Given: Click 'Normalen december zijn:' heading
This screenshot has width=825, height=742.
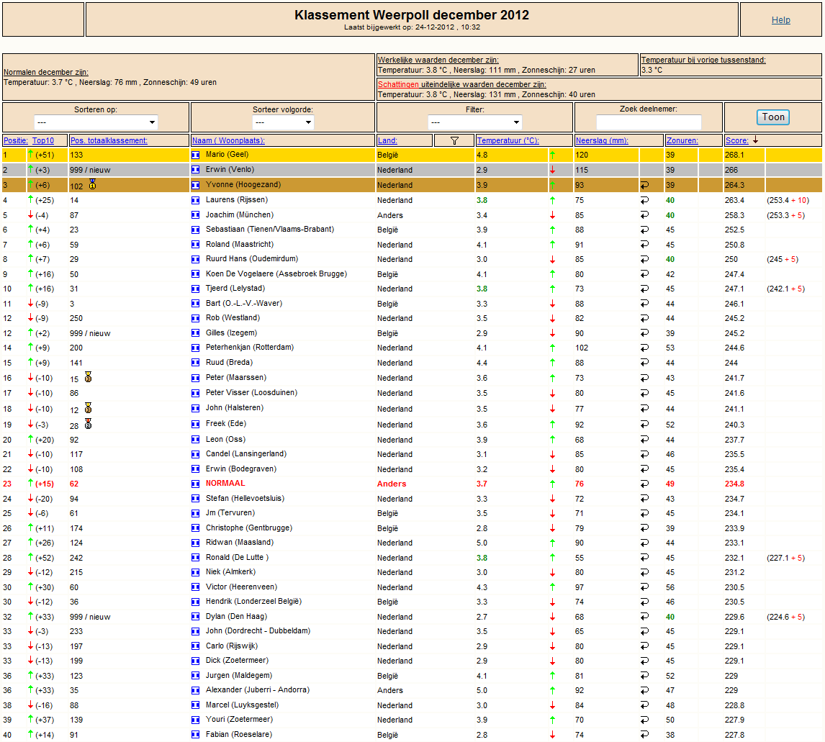Looking at the screenshot, I should (x=46, y=72).
